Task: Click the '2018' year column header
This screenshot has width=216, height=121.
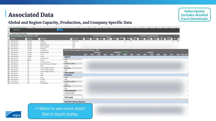Action: pos(85,55)
